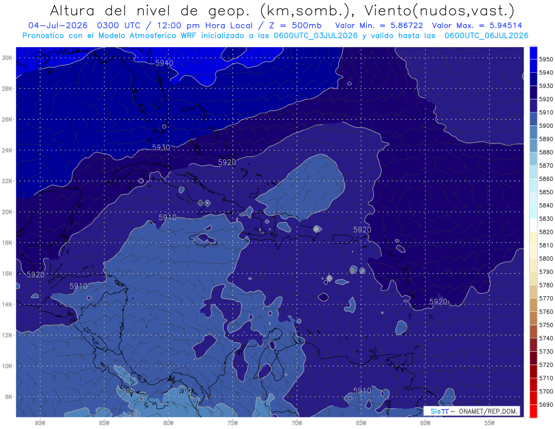
Task: Click the 90W longitude axis label
Action: (40, 423)
